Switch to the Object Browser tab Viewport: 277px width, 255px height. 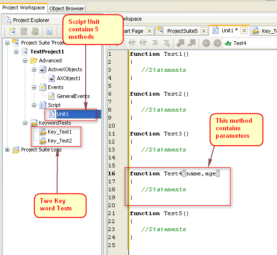click(x=67, y=8)
